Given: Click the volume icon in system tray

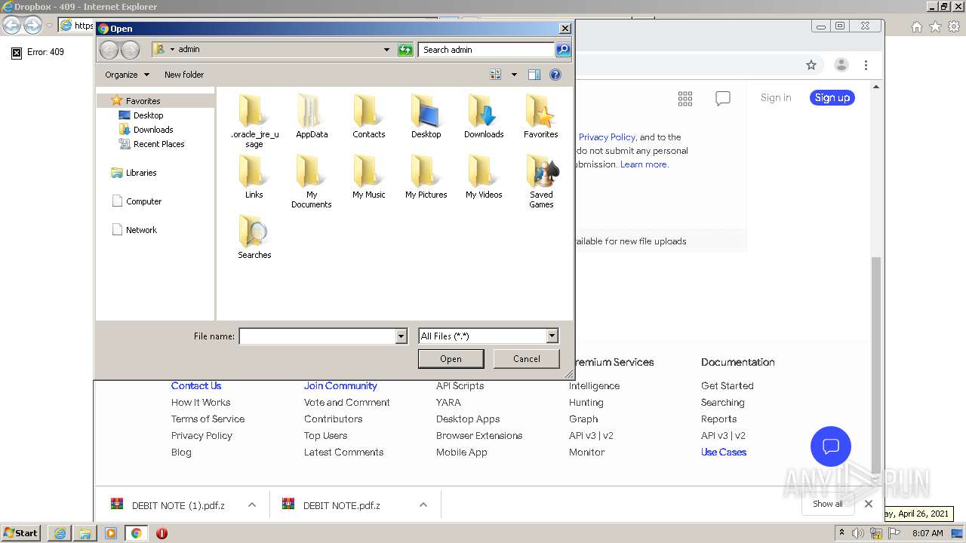Looking at the screenshot, I should click(x=858, y=533).
